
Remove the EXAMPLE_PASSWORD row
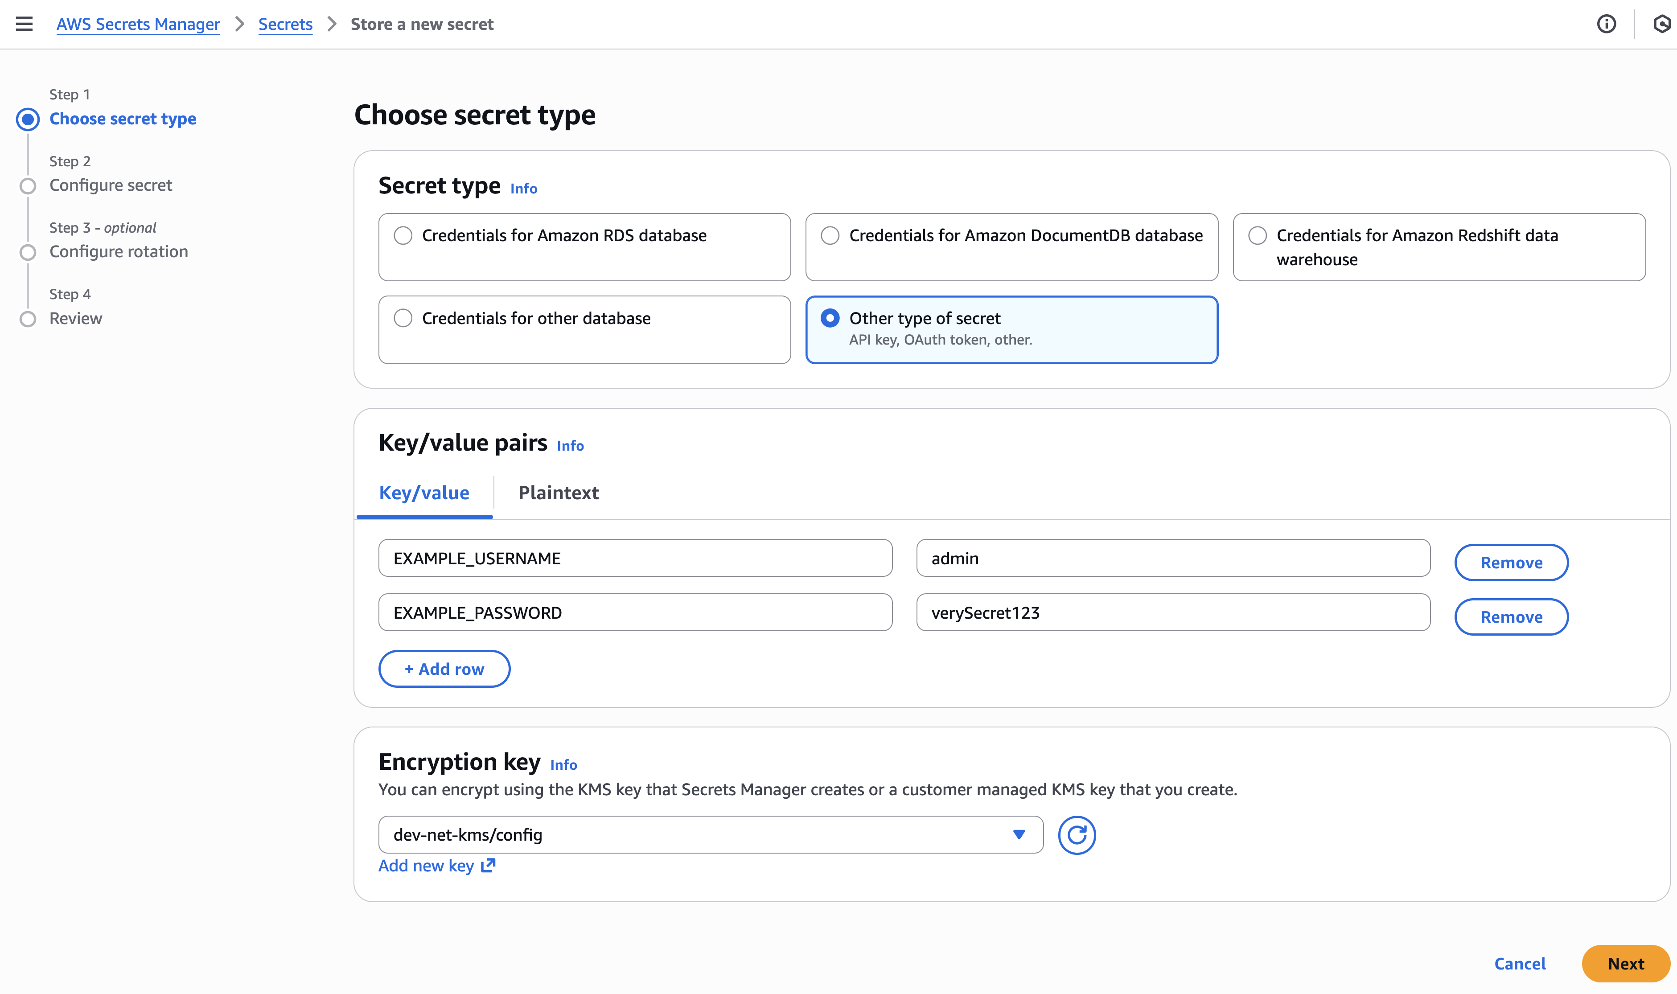coord(1511,617)
